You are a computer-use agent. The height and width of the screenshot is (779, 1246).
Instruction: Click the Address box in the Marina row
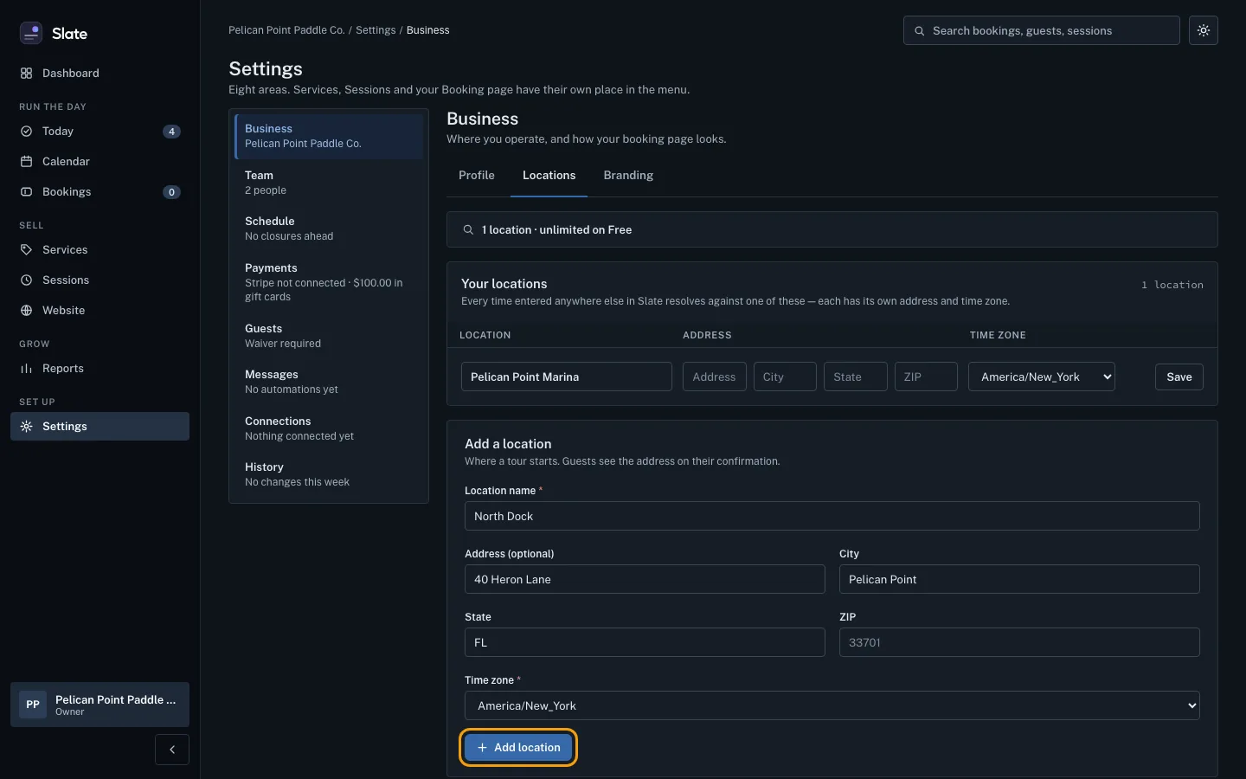tap(715, 377)
